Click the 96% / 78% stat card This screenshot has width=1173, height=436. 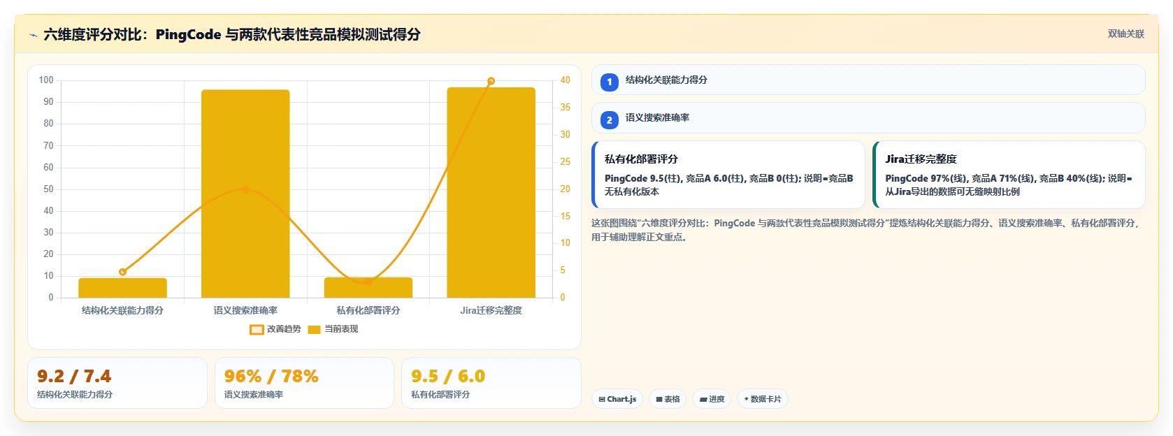(x=304, y=383)
